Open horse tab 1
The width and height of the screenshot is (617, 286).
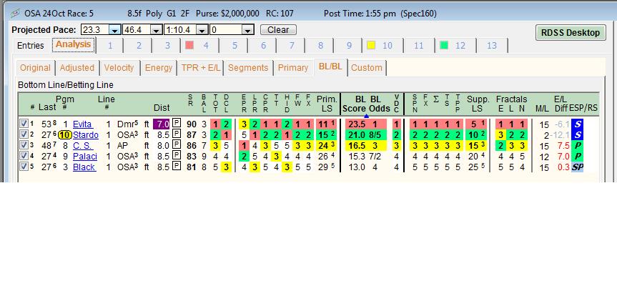tap(110, 46)
